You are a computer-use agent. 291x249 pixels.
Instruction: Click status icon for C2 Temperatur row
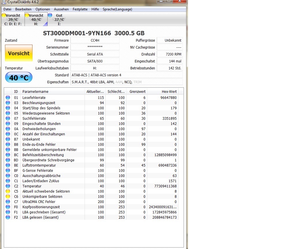click(8, 186)
